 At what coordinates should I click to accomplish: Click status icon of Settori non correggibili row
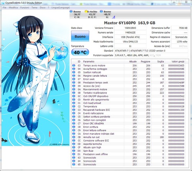(74, 120)
